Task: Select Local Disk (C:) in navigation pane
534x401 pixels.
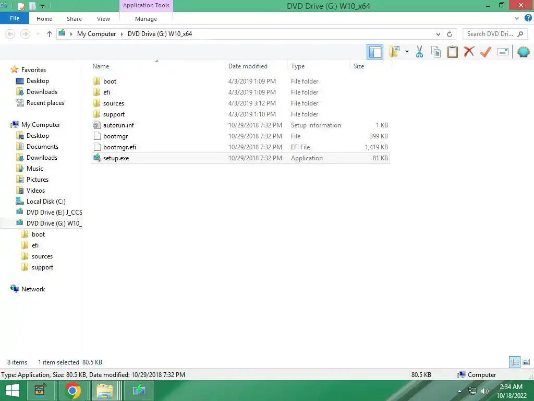Action: click(x=41, y=201)
